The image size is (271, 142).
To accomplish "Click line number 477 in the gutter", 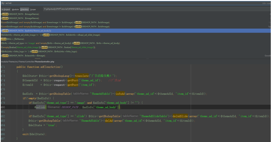I will [3, 94].
